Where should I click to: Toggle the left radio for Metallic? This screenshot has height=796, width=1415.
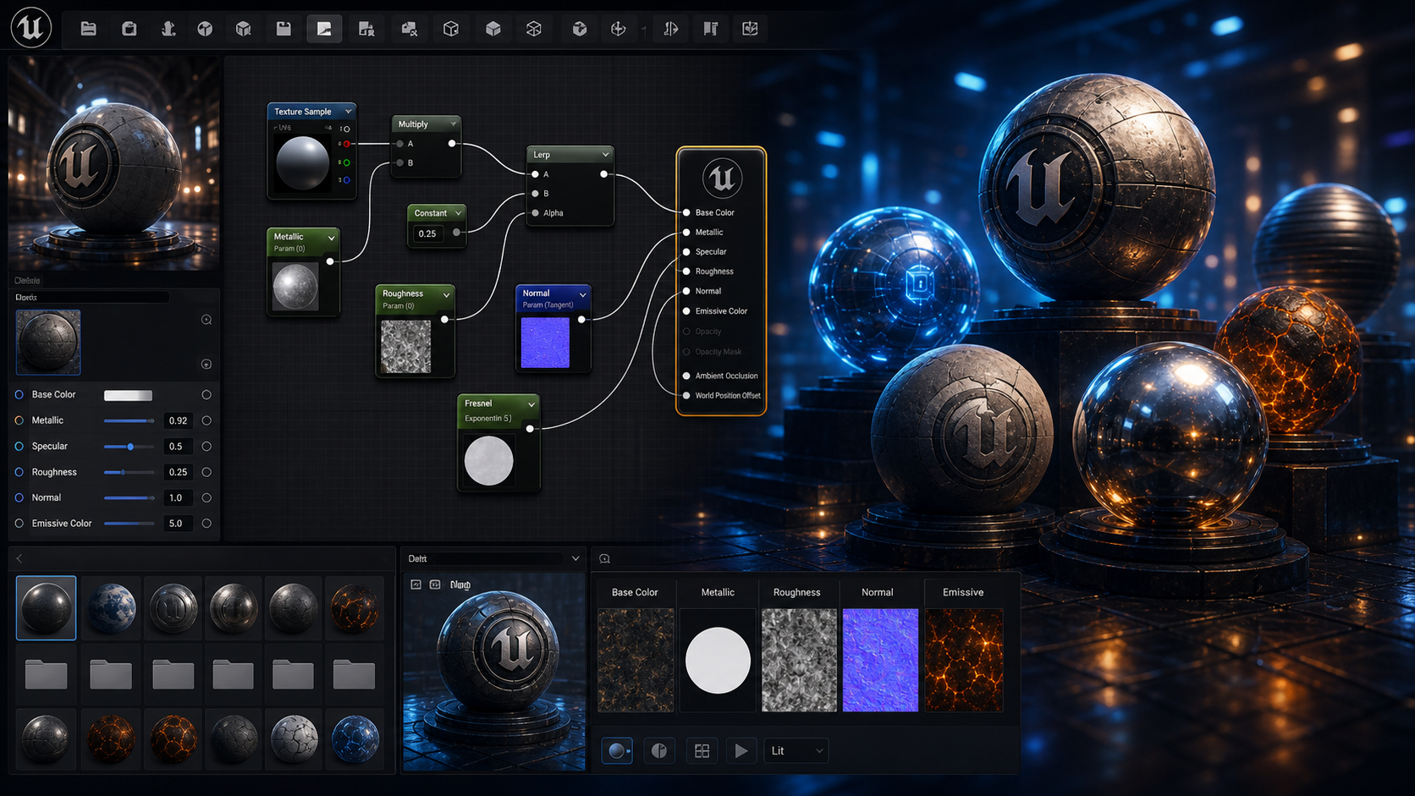[19, 420]
